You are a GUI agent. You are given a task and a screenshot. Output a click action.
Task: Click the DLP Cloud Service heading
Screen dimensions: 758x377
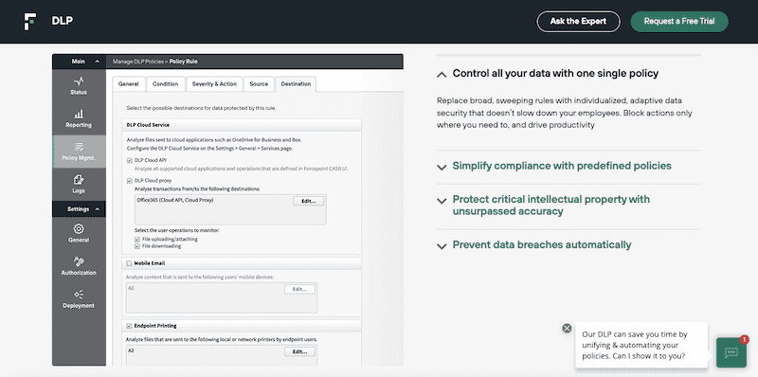coord(148,125)
